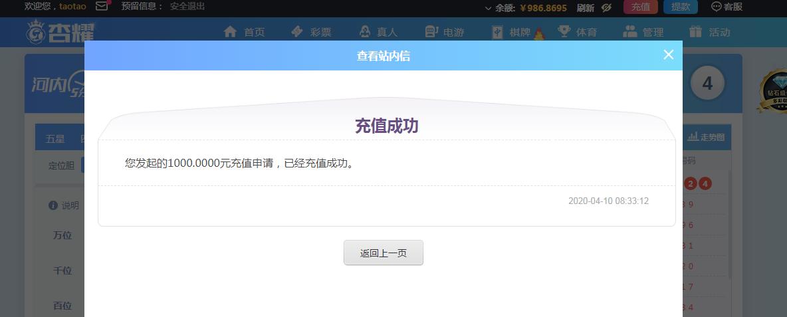The height and width of the screenshot is (317, 787).
Task: Expand the balance dropdown arrow before 余额
Action: point(489,8)
